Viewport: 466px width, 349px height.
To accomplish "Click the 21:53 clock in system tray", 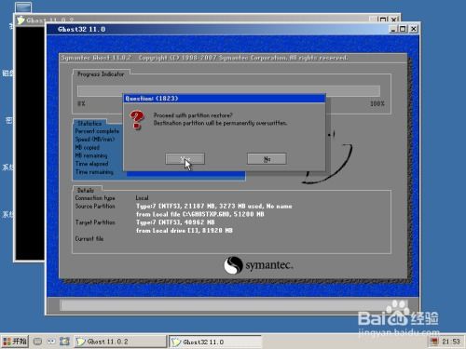I will (x=451, y=342).
